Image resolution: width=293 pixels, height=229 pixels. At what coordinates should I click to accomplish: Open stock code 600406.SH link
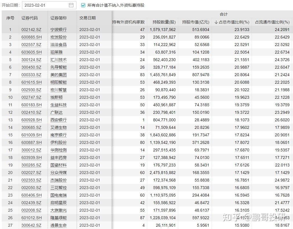32,195
